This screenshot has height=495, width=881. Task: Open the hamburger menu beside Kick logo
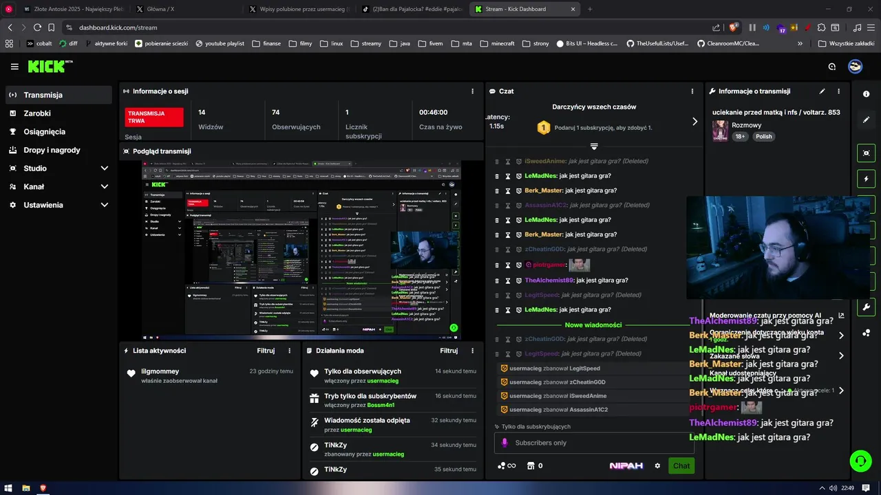(x=14, y=67)
